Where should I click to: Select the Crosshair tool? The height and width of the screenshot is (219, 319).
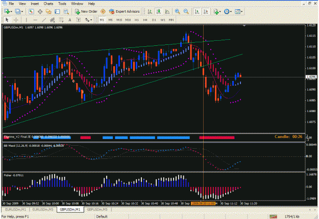(x=16, y=20)
